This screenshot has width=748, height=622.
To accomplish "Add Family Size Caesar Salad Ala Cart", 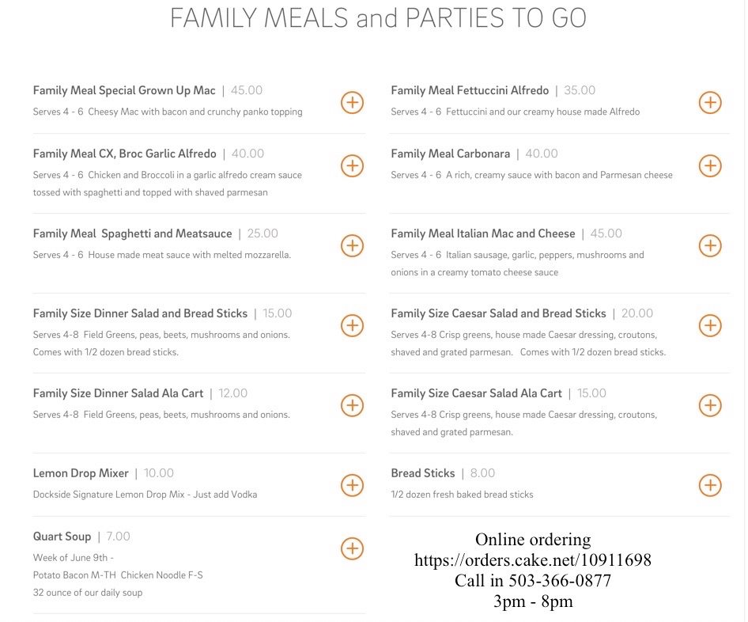I will click(710, 405).
